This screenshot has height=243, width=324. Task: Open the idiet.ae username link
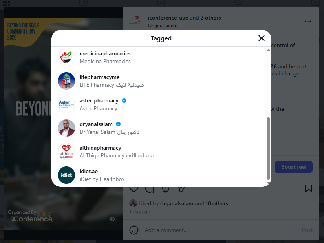[x=89, y=171]
